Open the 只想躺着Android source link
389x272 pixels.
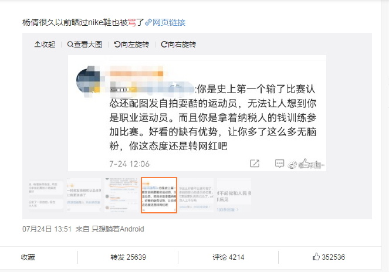117,229
